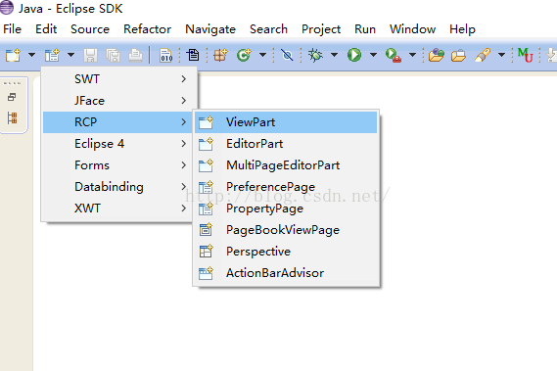Click the New Java Package icon
Viewport: 557px width, 371px height.
(220, 55)
